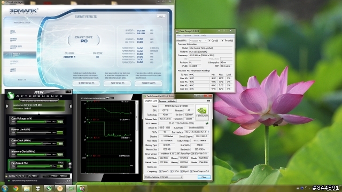
Task: Open the info i button in Afterburner
Action: pyautogui.click(x=71, y=106)
